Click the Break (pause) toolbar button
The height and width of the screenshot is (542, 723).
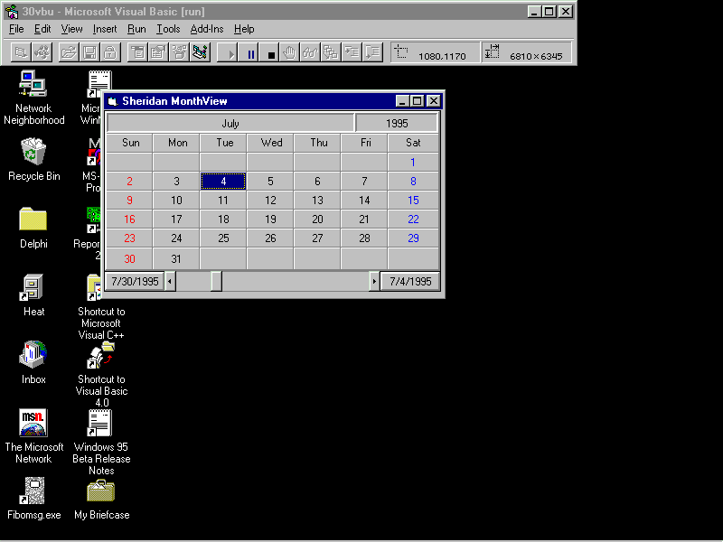point(251,53)
